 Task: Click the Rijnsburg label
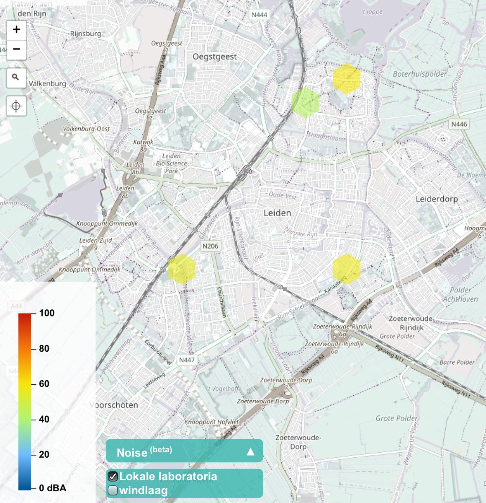click(85, 34)
